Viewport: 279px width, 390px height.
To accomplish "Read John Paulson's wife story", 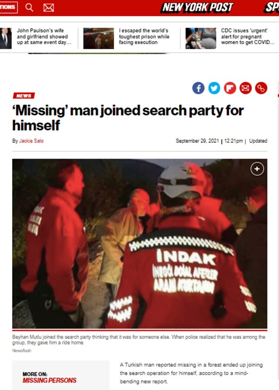I will point(44,36).
